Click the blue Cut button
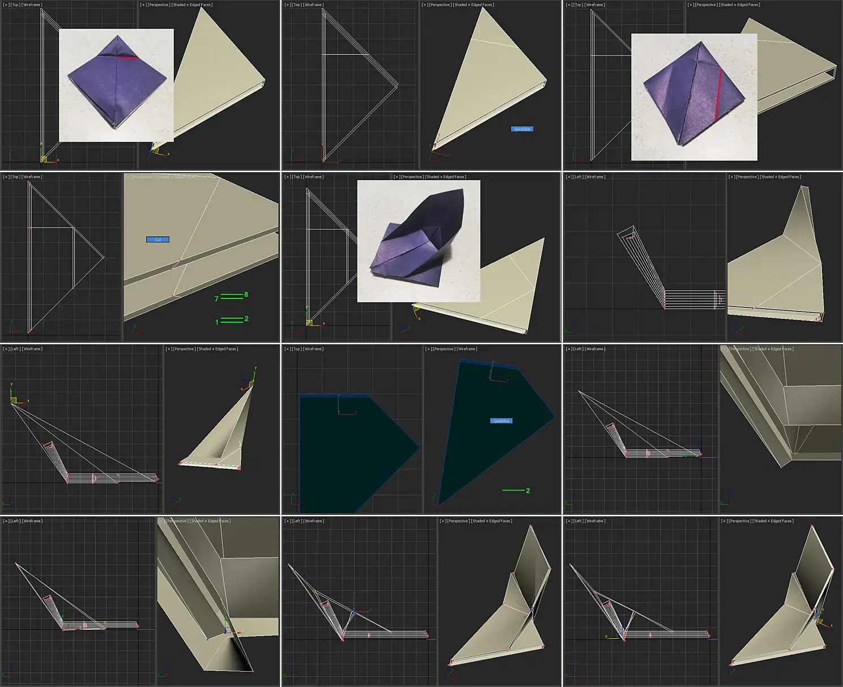843x687 pixels. [157, 240]
